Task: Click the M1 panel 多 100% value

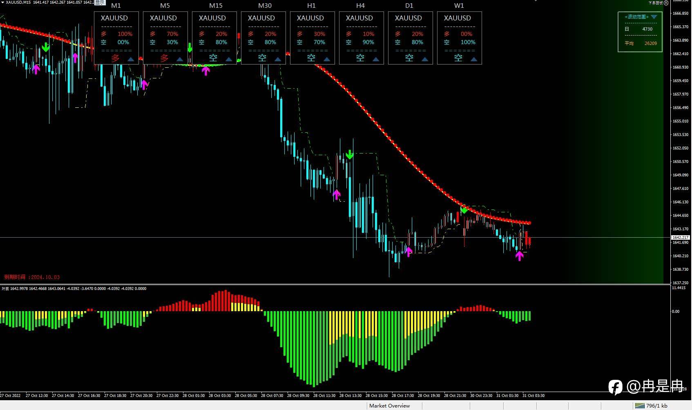Action: [x=125, y=34]
